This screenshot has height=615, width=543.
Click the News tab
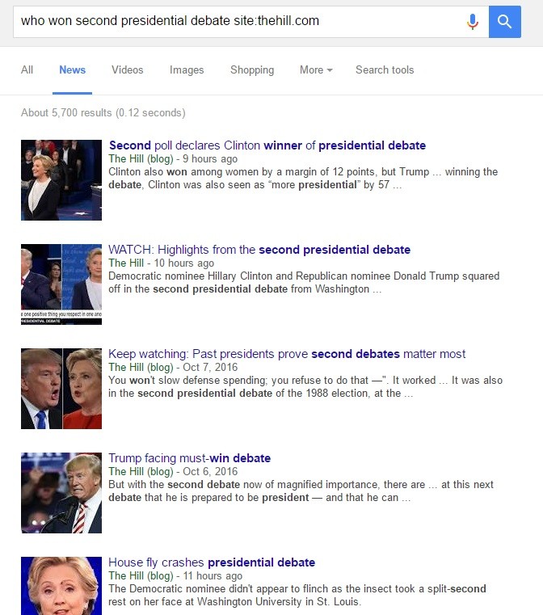coord(72,70)
